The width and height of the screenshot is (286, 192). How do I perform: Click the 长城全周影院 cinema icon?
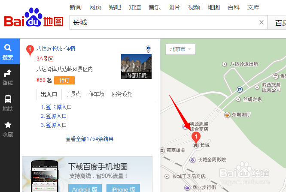(x=192, y=160)
